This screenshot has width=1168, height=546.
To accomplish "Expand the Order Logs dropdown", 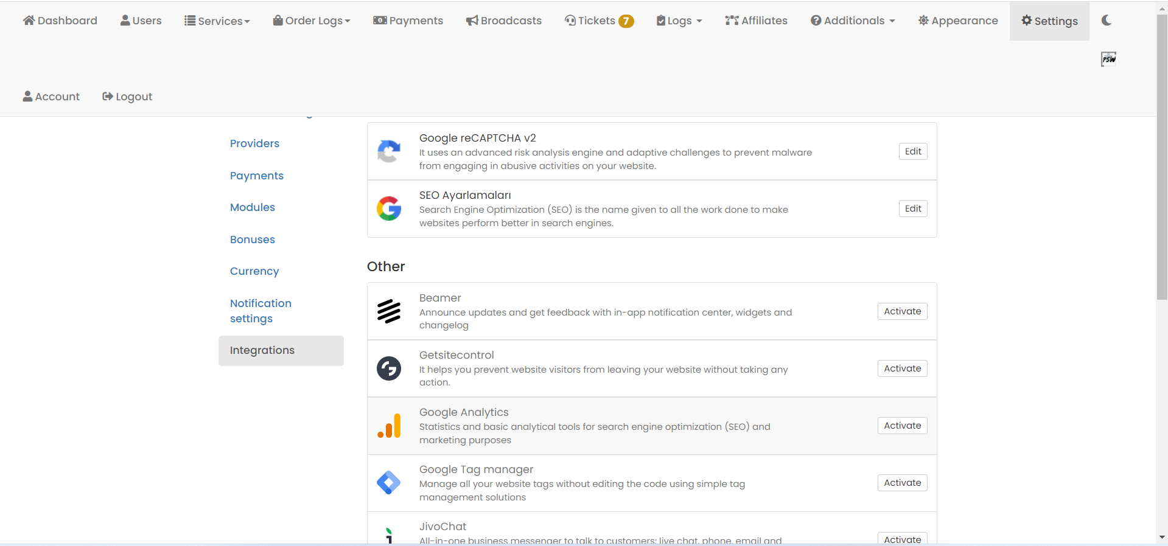I will (312, 20).
